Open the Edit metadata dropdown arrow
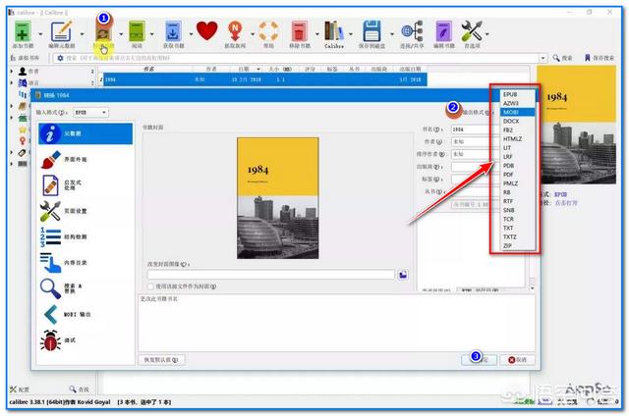Image resolution: width=629 pixels, height=416 pixels. click(82, 34)
